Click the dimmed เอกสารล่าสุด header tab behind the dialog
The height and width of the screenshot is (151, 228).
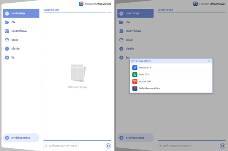[165, 10]
